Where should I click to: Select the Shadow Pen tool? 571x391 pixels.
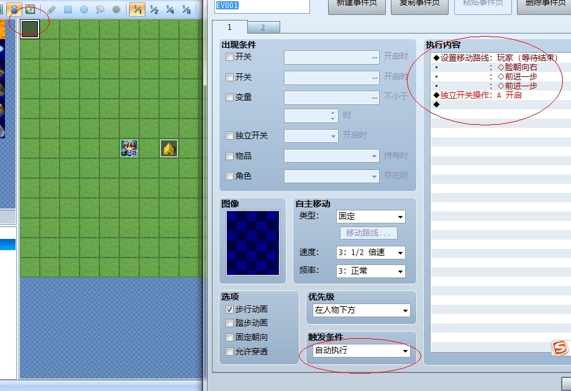[x=116, y=9]
